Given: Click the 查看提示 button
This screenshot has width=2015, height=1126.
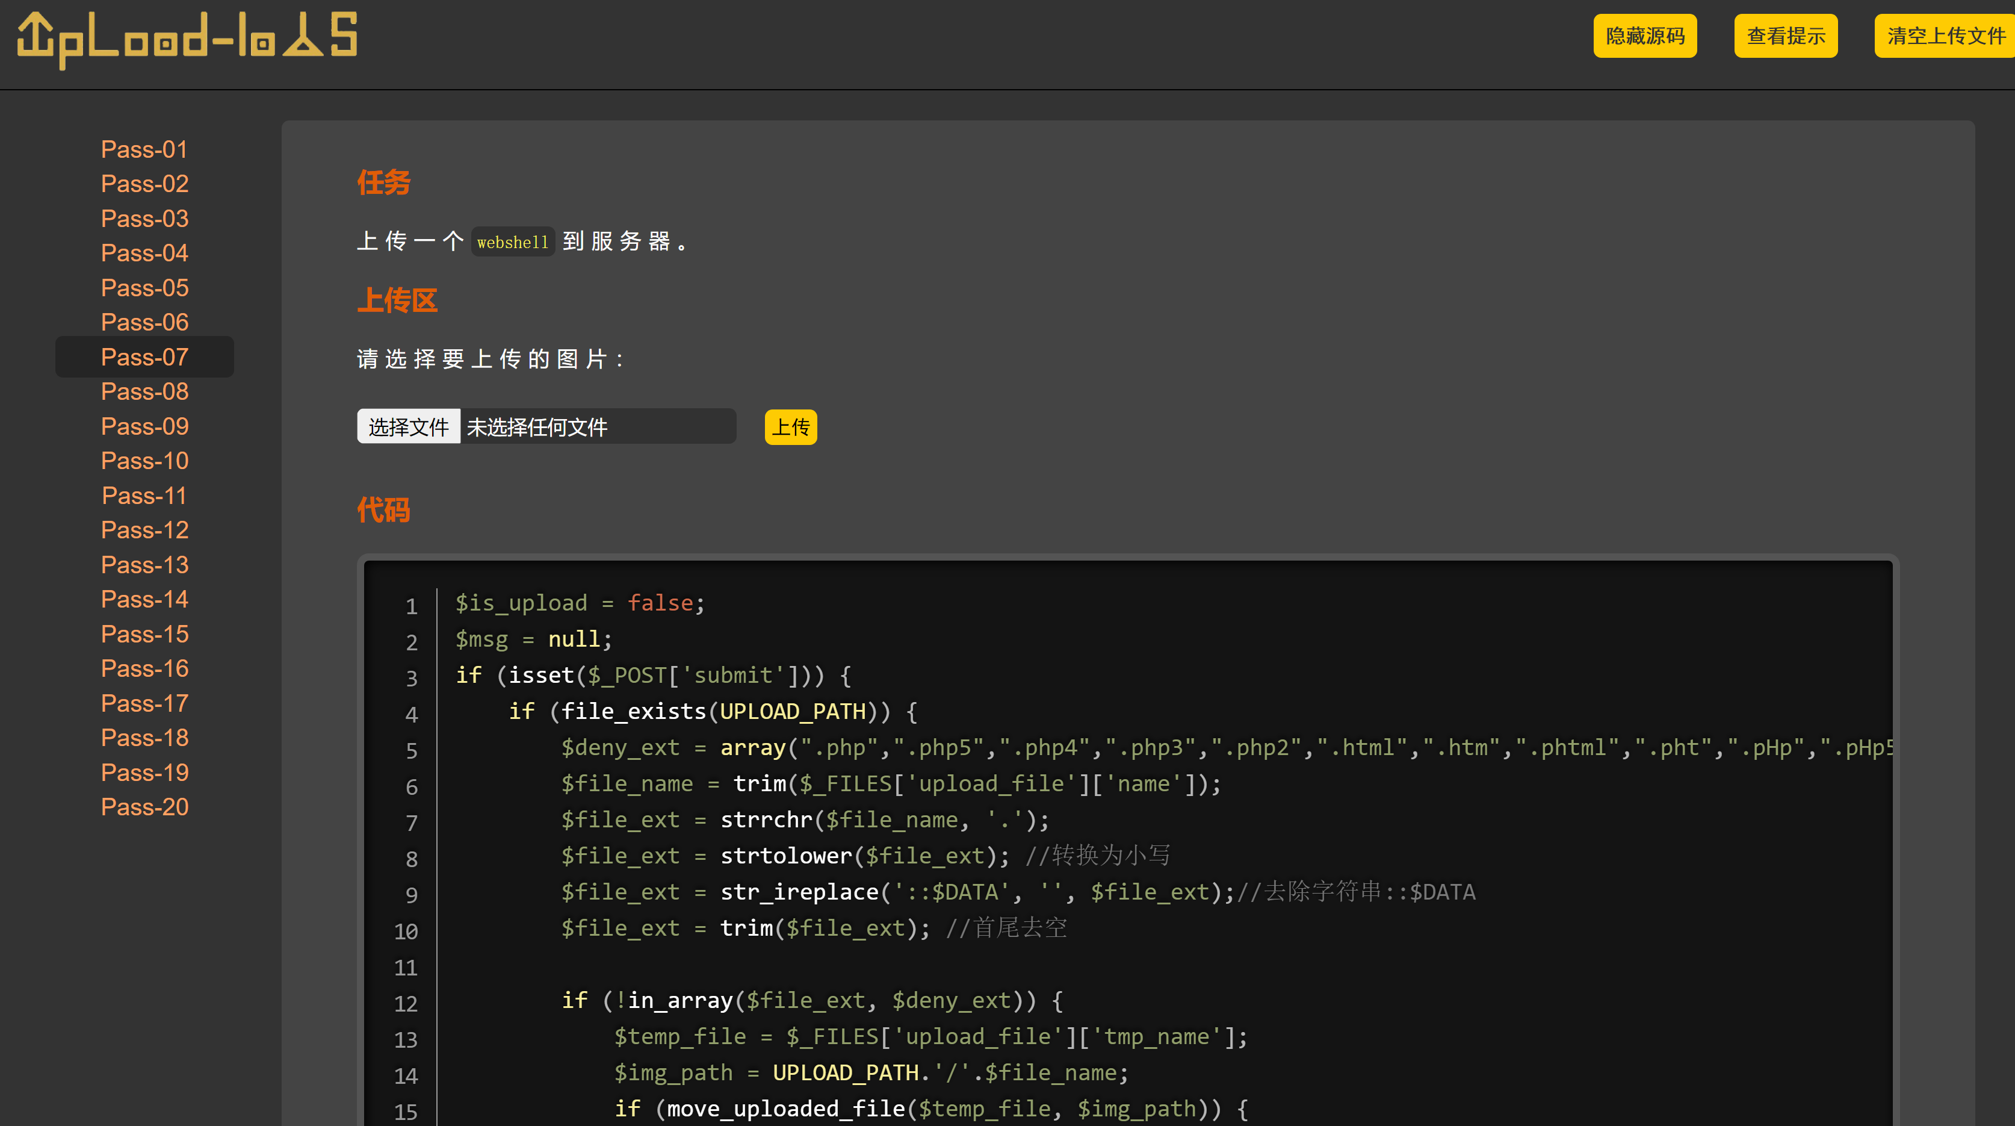Looking at the screenshot, I should [1785, 36].
